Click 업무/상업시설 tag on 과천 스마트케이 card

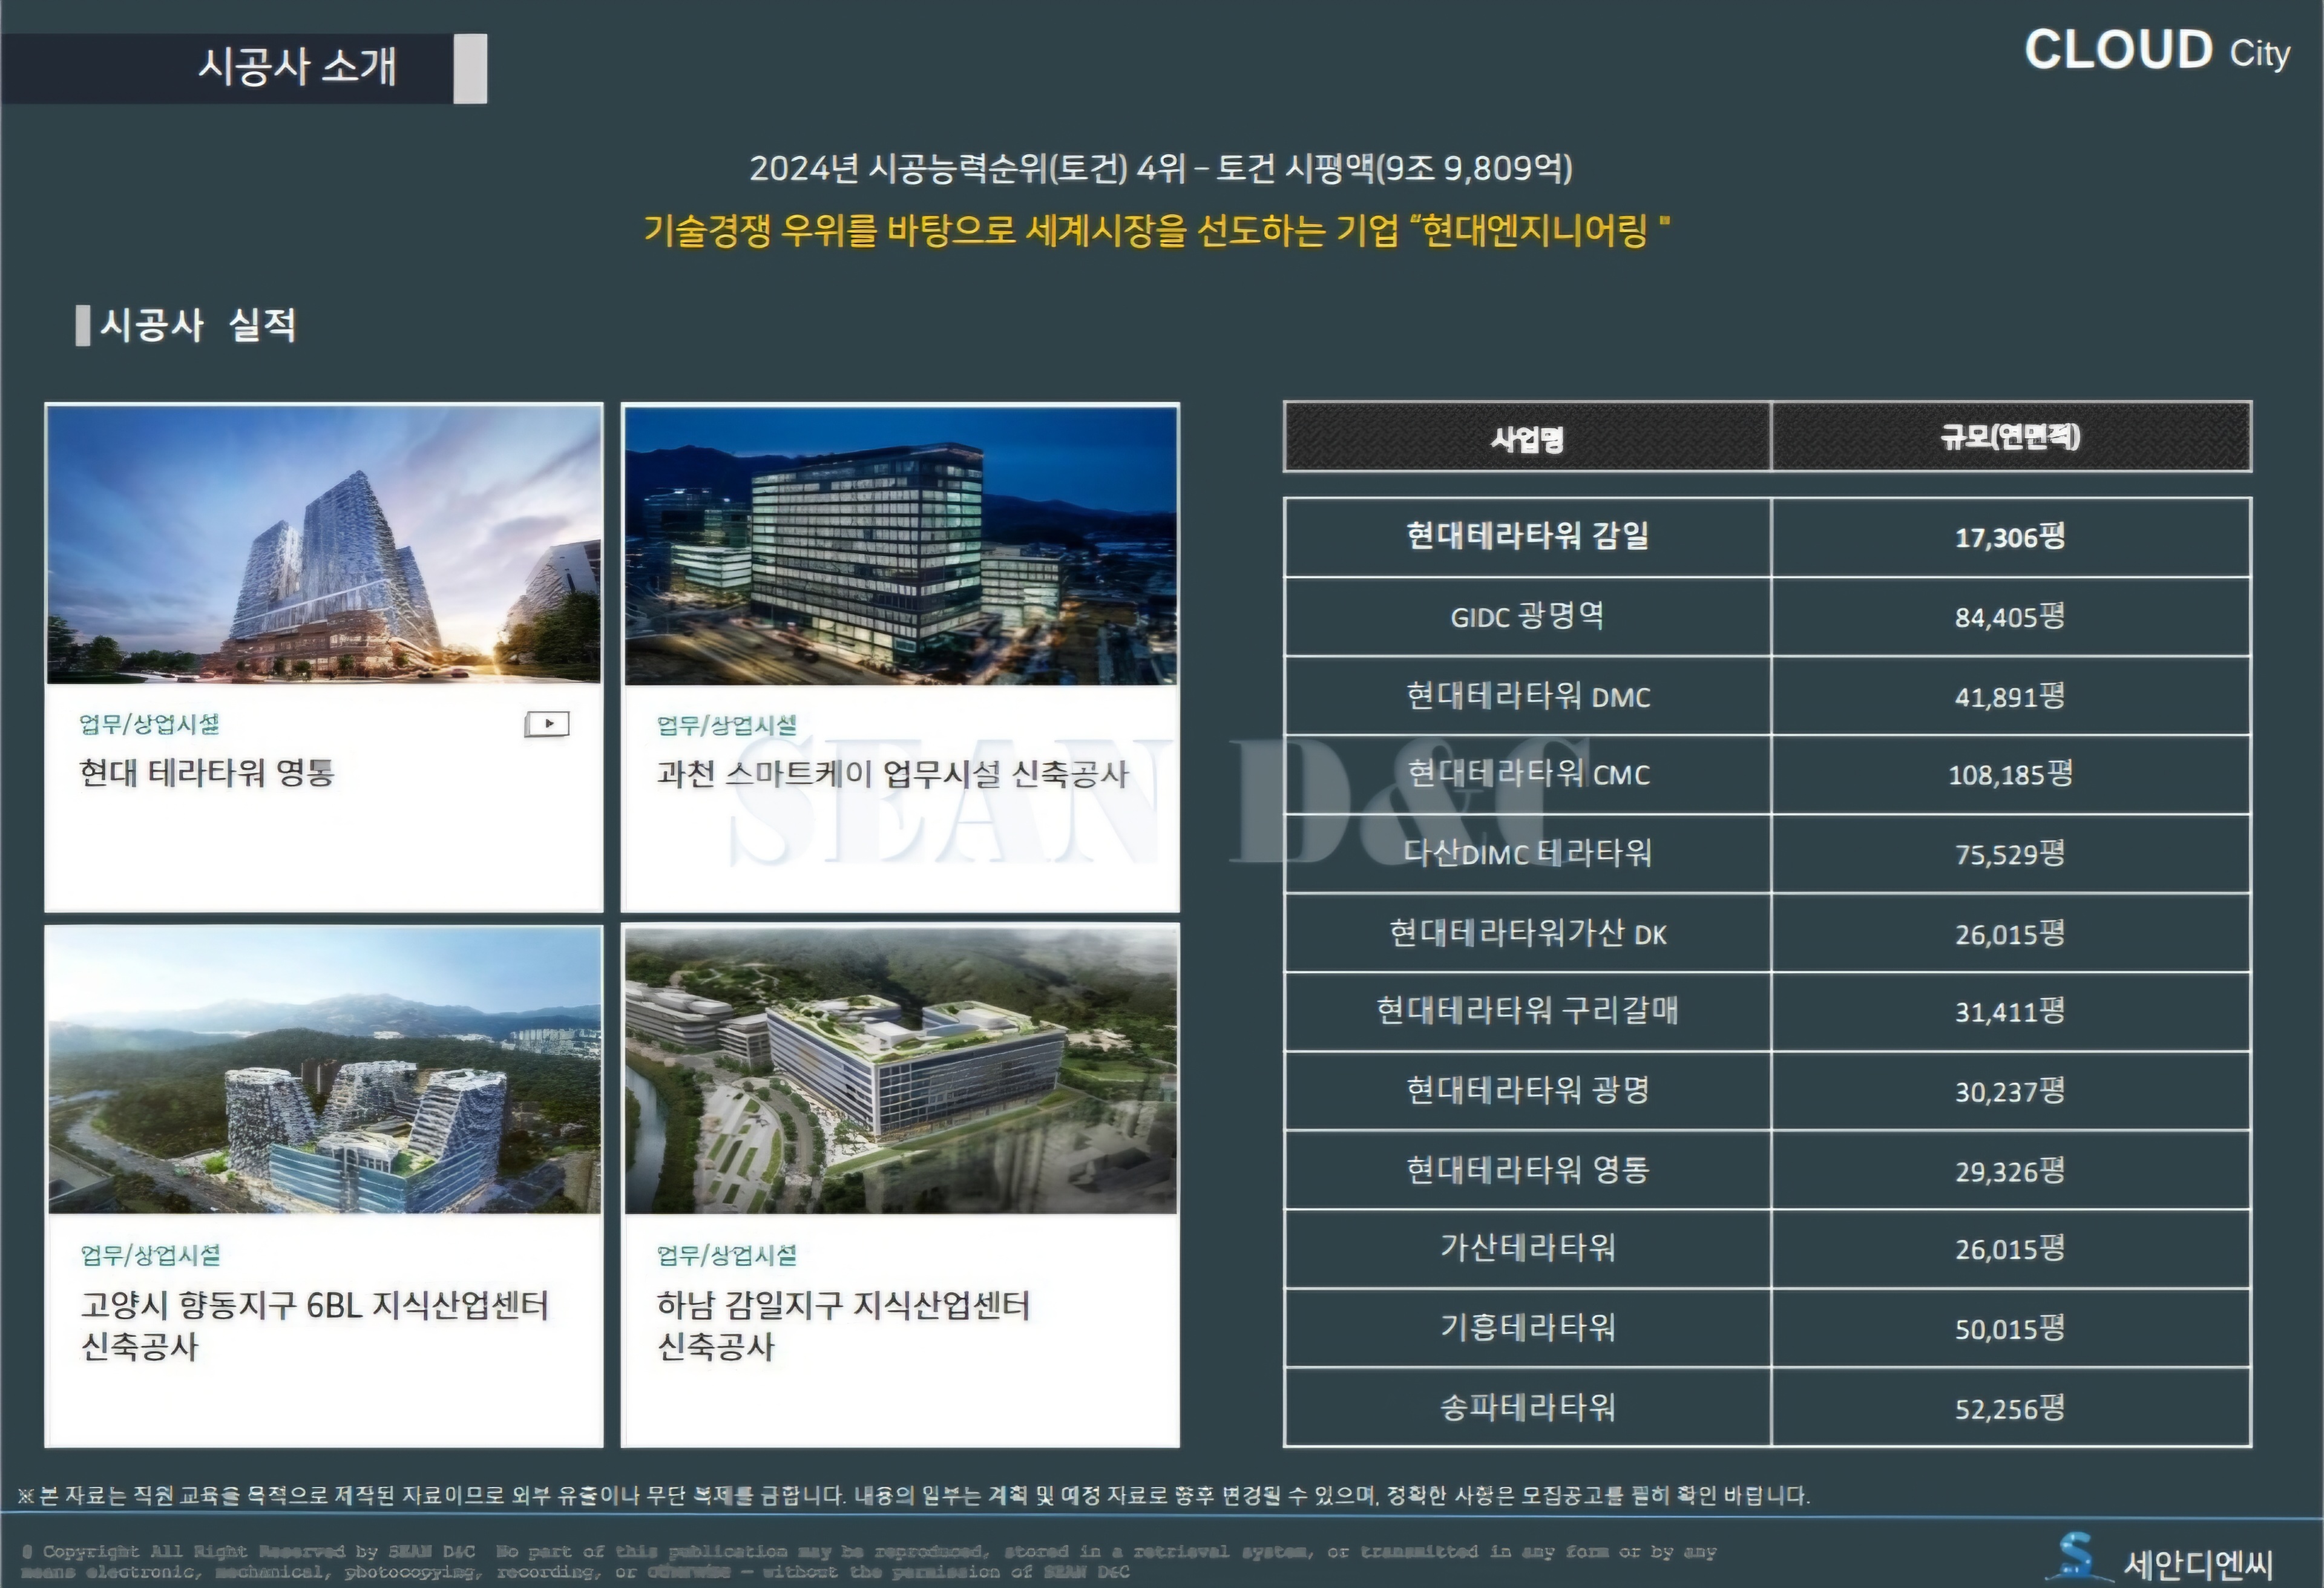click(x=727, y=725)
